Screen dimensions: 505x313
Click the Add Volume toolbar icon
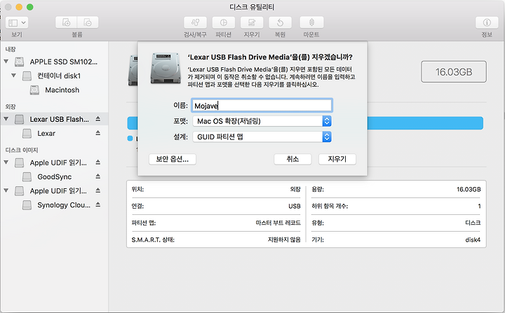click(66, 22)
